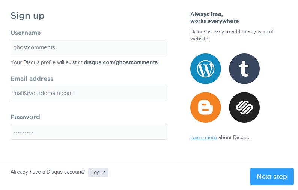The image size is (298, 190).
Task: Focus the Username input field
Action: click(89, 47)
